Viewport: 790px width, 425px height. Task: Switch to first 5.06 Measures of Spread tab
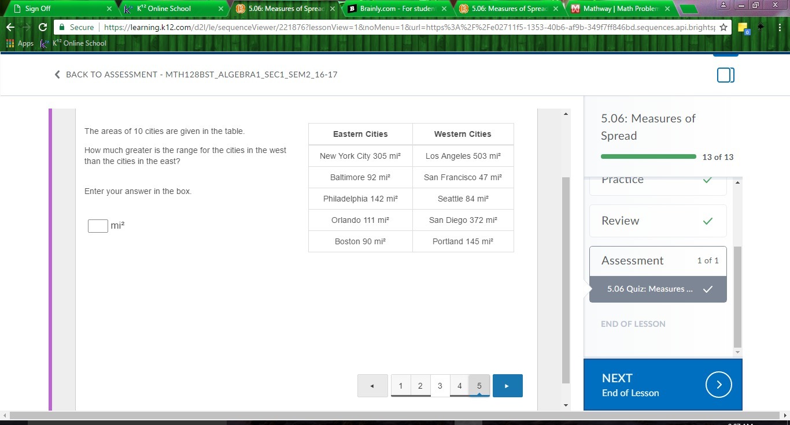[x=285, y=9]
